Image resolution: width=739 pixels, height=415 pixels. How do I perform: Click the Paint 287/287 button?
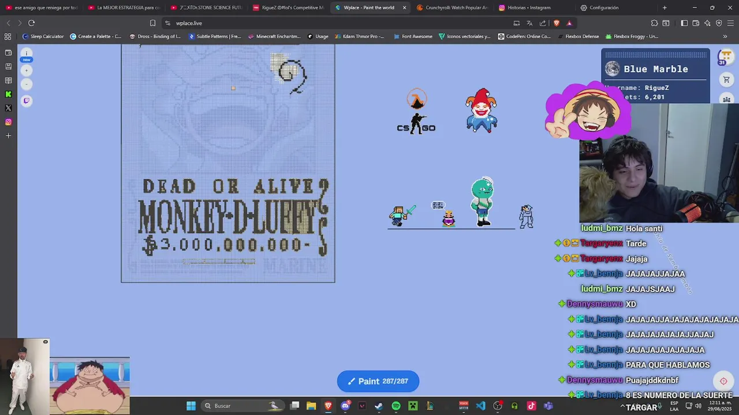click(378, 381)
